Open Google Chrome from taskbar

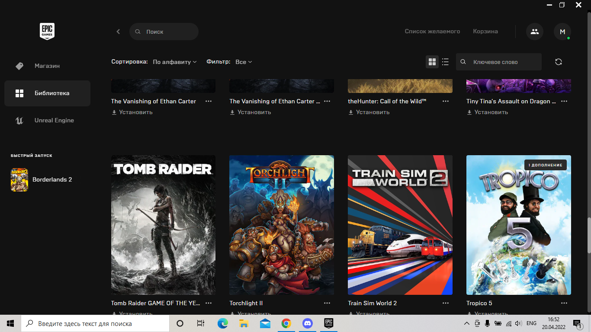click(x=286, y=323)
